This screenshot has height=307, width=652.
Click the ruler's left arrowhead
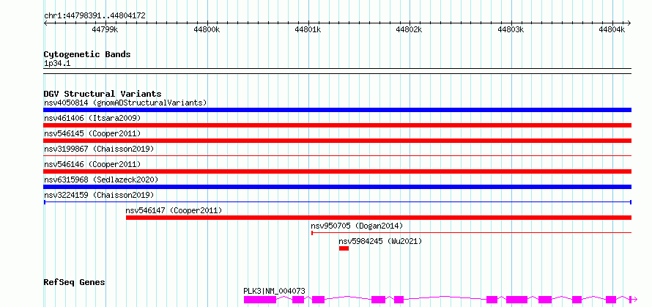tap(45, 23)
